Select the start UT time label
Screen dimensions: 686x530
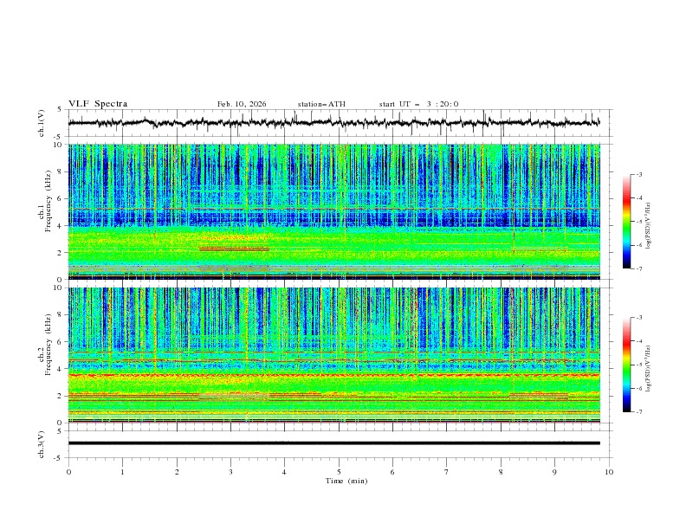pos(418,104)
